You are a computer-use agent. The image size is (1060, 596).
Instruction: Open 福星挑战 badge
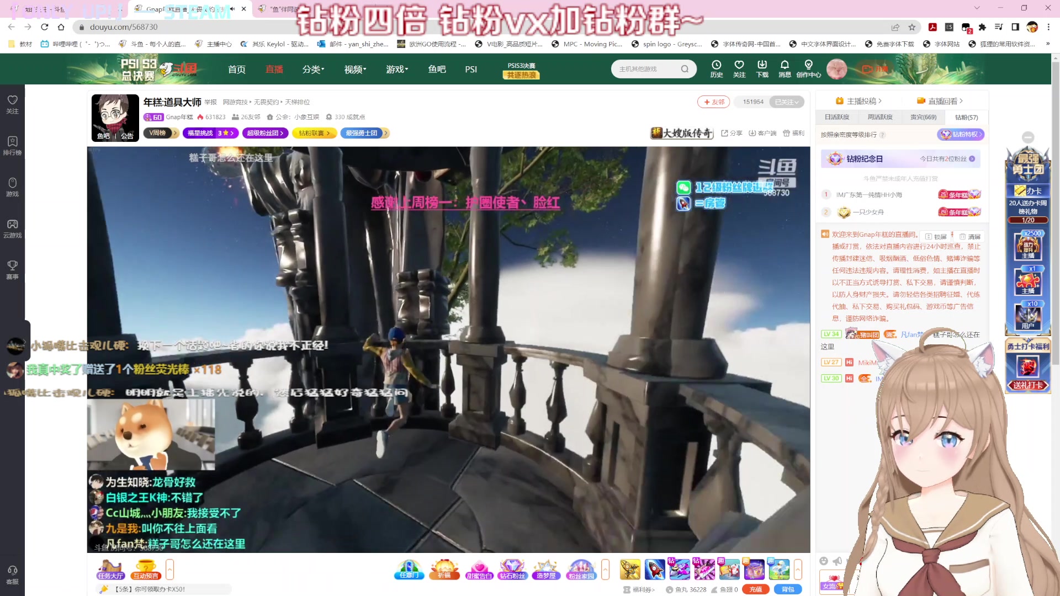(x=210, y=133)
